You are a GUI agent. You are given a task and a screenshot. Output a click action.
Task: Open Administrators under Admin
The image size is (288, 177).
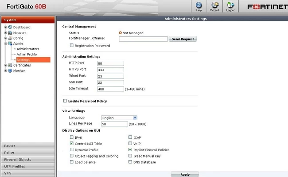pyautogui.click(x=28, y=49)
